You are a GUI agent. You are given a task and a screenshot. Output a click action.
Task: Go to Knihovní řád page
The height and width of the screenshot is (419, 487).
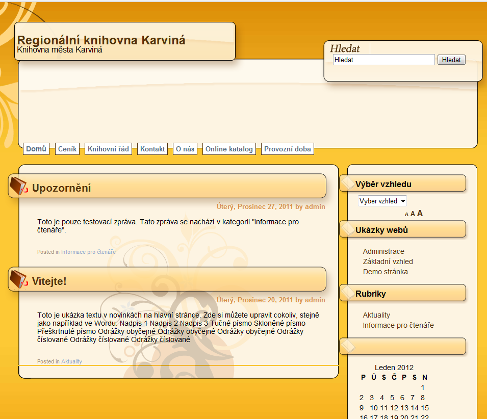[108, 149]
